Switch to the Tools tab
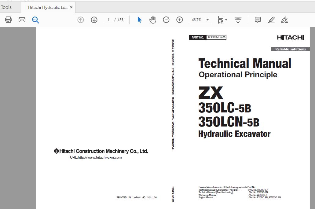Viewport: 315px width, 209px height. pyautogui.click(x=6, y=7)
